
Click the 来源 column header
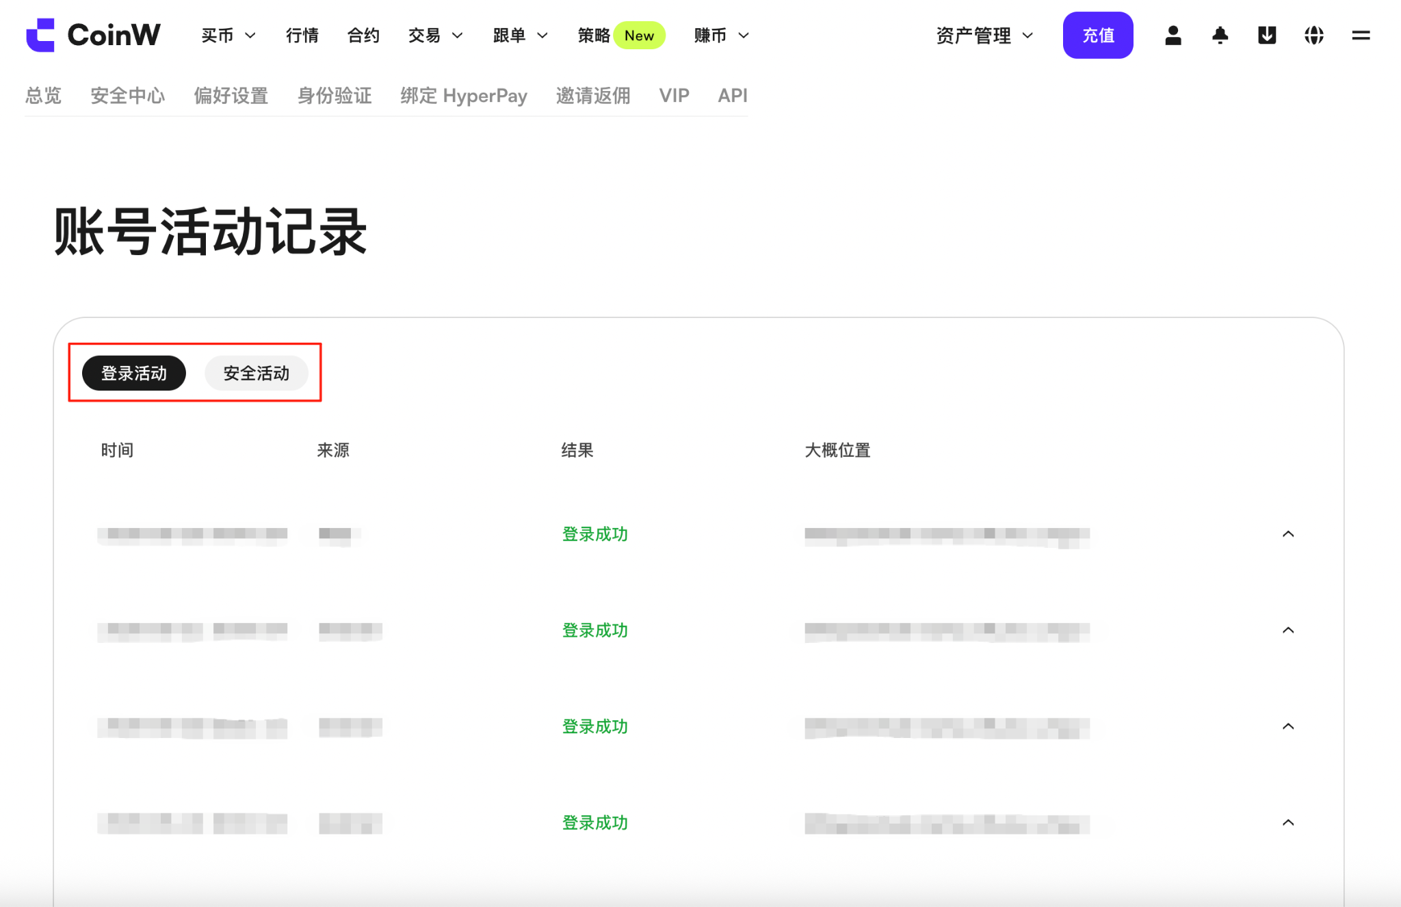pos(333,450)
